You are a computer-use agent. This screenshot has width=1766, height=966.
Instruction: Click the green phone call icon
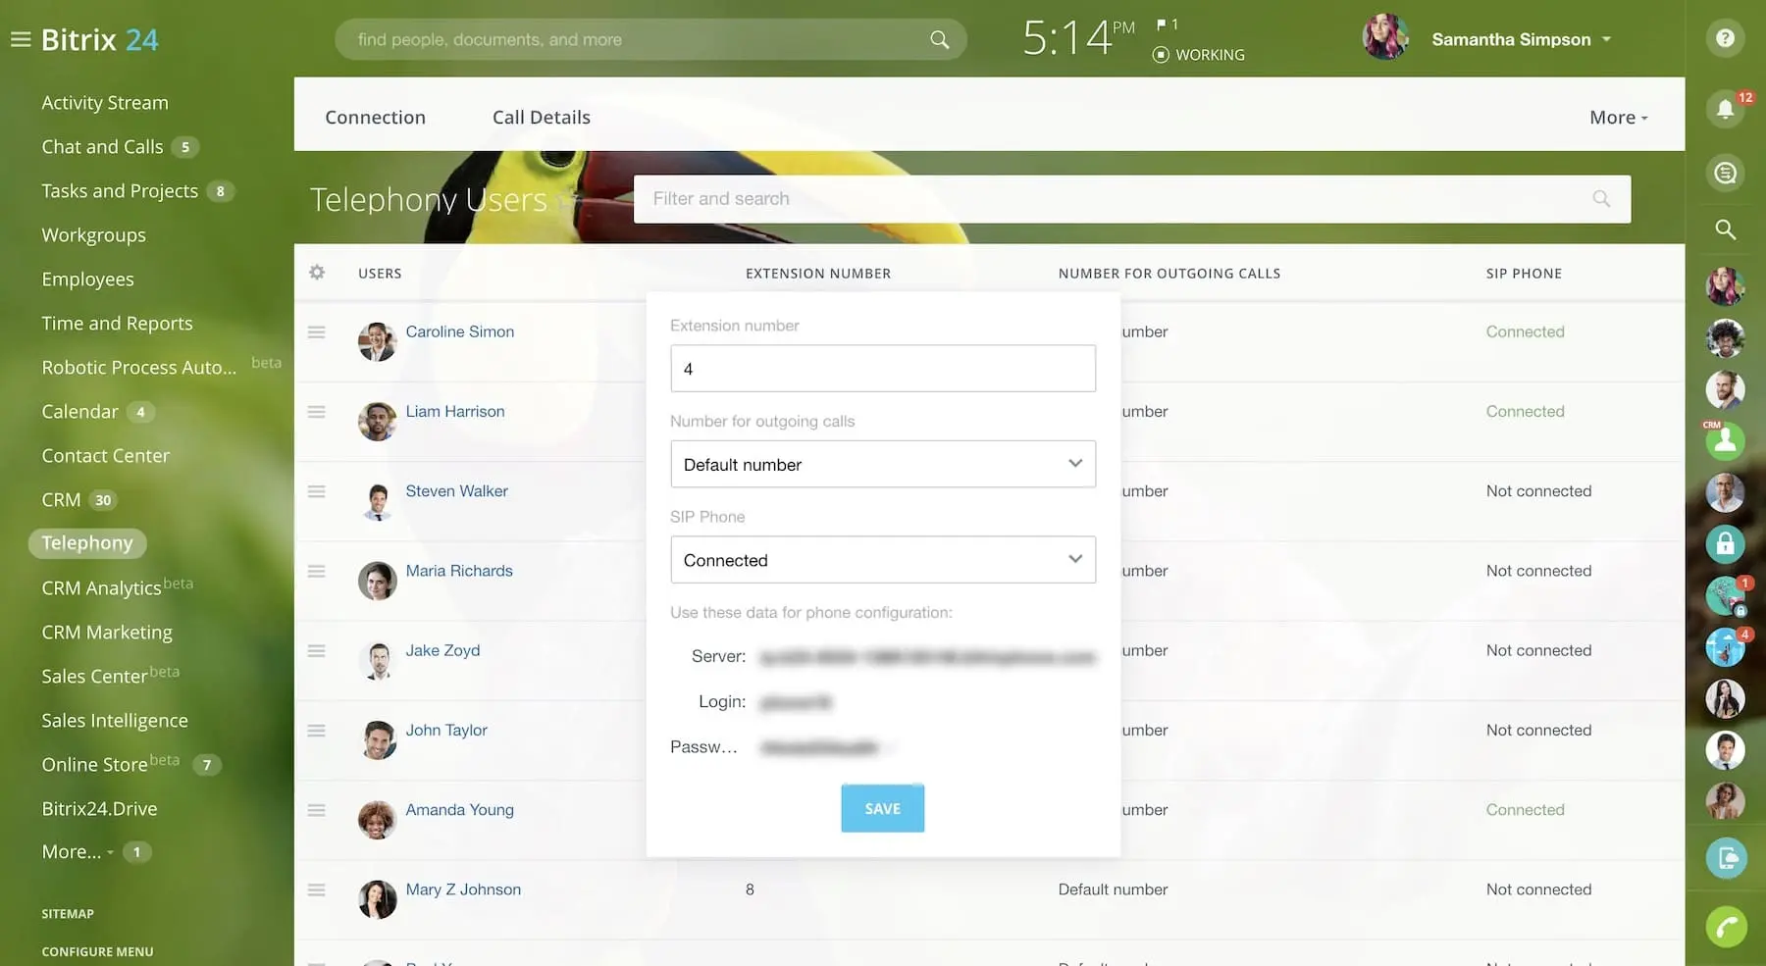[1725, 927]
